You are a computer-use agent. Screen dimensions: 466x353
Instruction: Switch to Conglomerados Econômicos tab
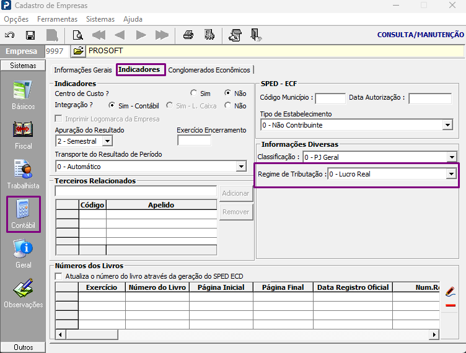(209, 70)
